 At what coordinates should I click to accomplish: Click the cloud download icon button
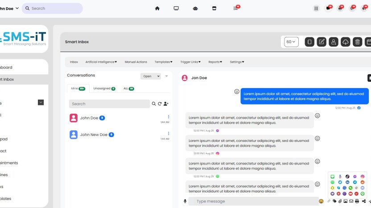point(346,42)
